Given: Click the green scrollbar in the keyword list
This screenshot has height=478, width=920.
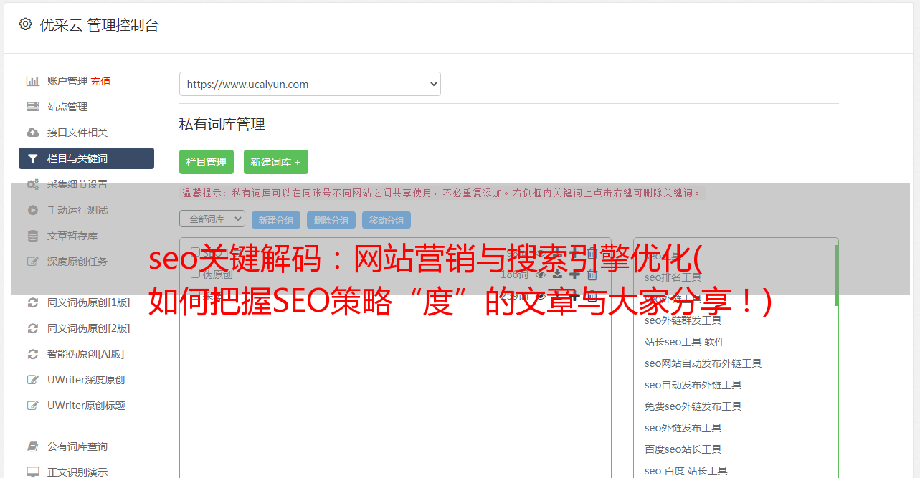Looking at the screenshot, I should (836, 275).
